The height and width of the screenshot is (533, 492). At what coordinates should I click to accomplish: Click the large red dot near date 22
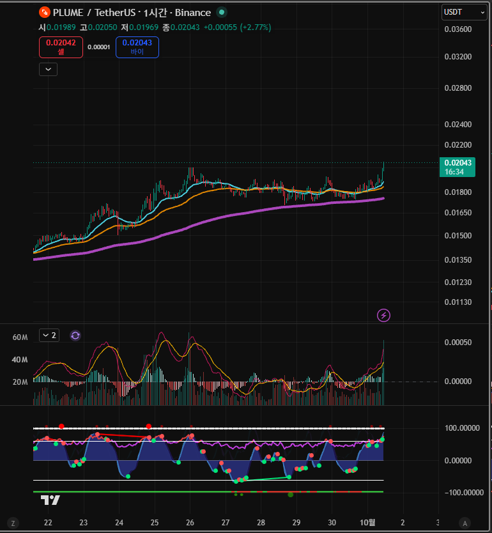tap(61, 426)
